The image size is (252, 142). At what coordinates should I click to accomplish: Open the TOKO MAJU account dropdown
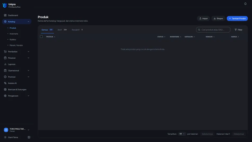(17, 130)
